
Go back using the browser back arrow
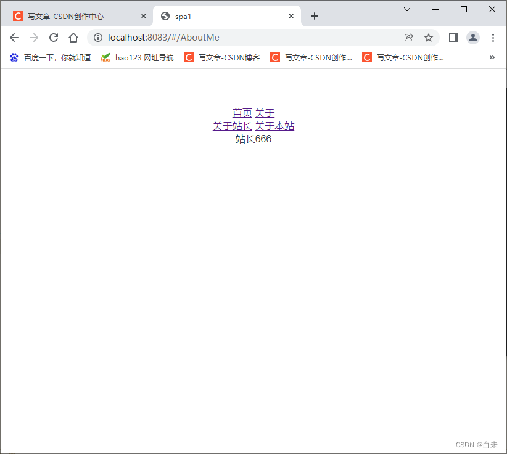(14, 38)
